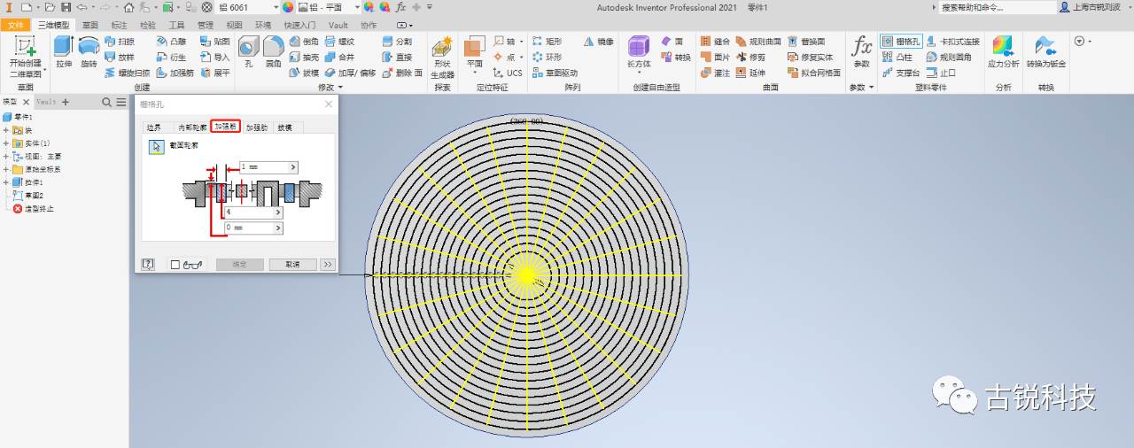Click the 确定 button in dialog
Viewport: 1134px width, 448px height.
239,265
